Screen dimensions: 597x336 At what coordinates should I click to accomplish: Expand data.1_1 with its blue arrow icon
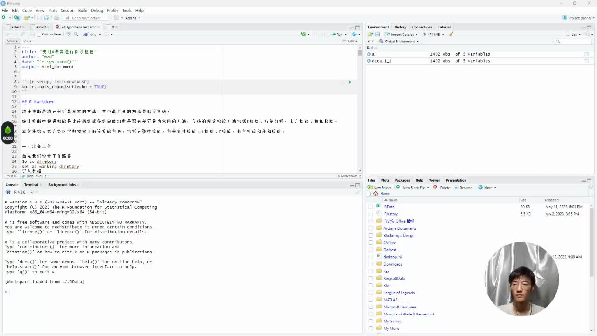tap(369, 61)
